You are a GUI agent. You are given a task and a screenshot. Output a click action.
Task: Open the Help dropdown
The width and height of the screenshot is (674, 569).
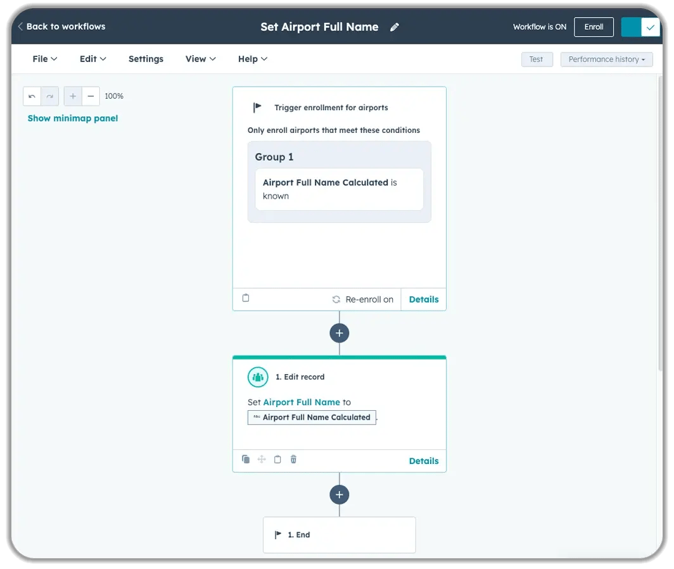coord(252,59)
